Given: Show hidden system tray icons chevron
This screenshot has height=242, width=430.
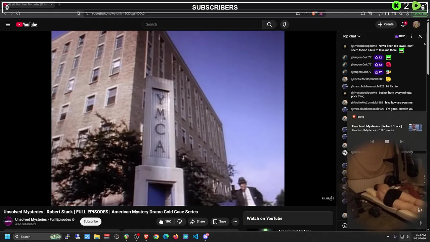Looking at the screenshot, I should point(388,237).
